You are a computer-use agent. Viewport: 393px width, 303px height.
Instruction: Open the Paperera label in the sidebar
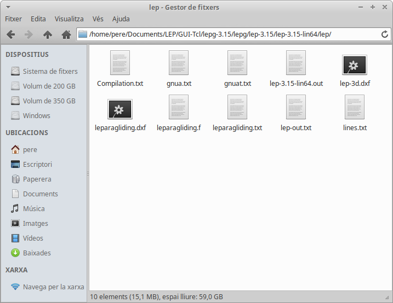tap(37, 179)
